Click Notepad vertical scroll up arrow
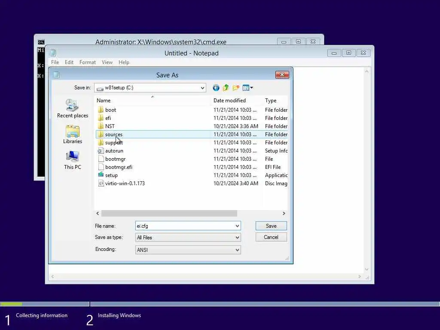This screenshot has width=440, height=330. 367,72
